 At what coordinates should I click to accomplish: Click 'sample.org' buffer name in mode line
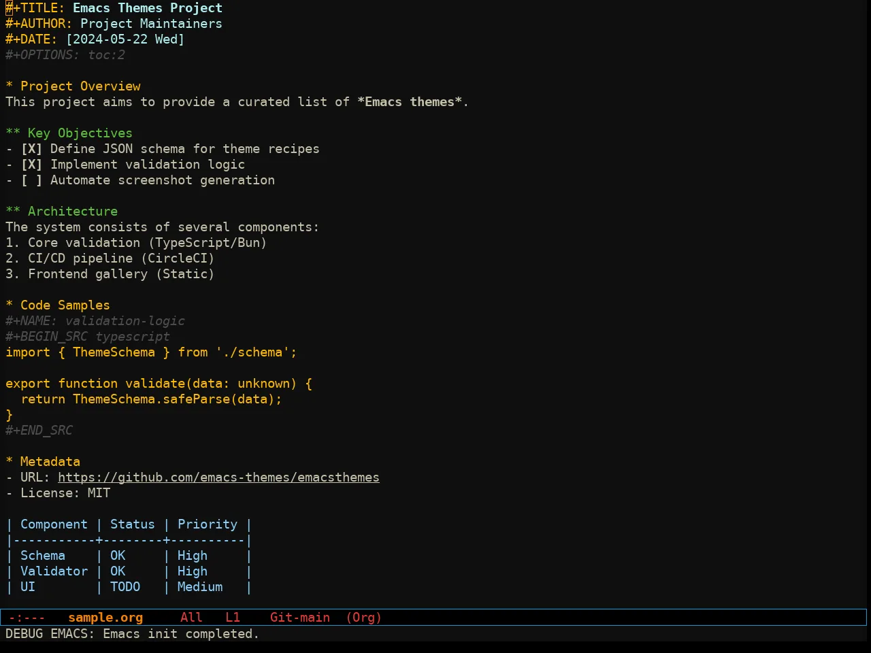pyautogui.click(x=105, y=618)
